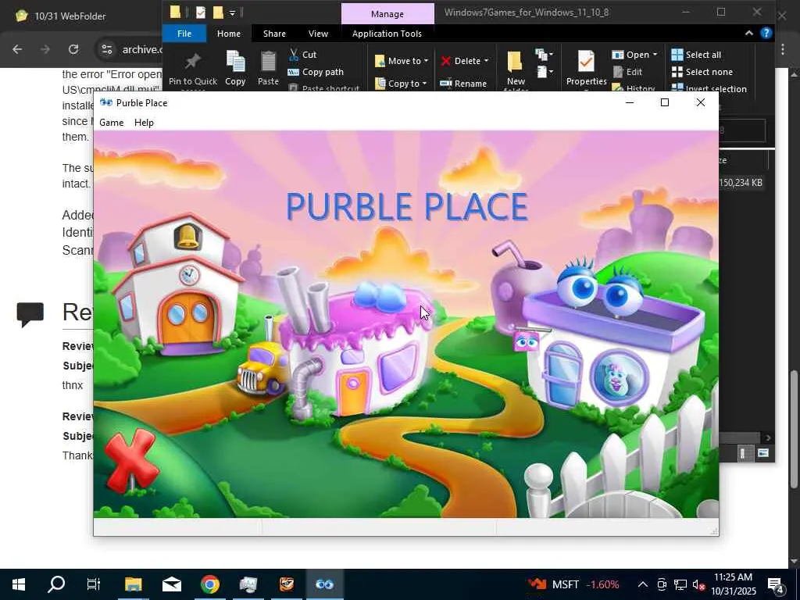The image size is (800, 600).
Task: Click the New folder icon
Action: 515,62
